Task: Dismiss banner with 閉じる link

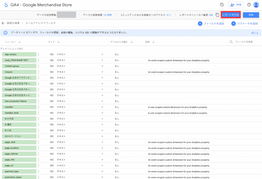Action: tap(255, 33)
